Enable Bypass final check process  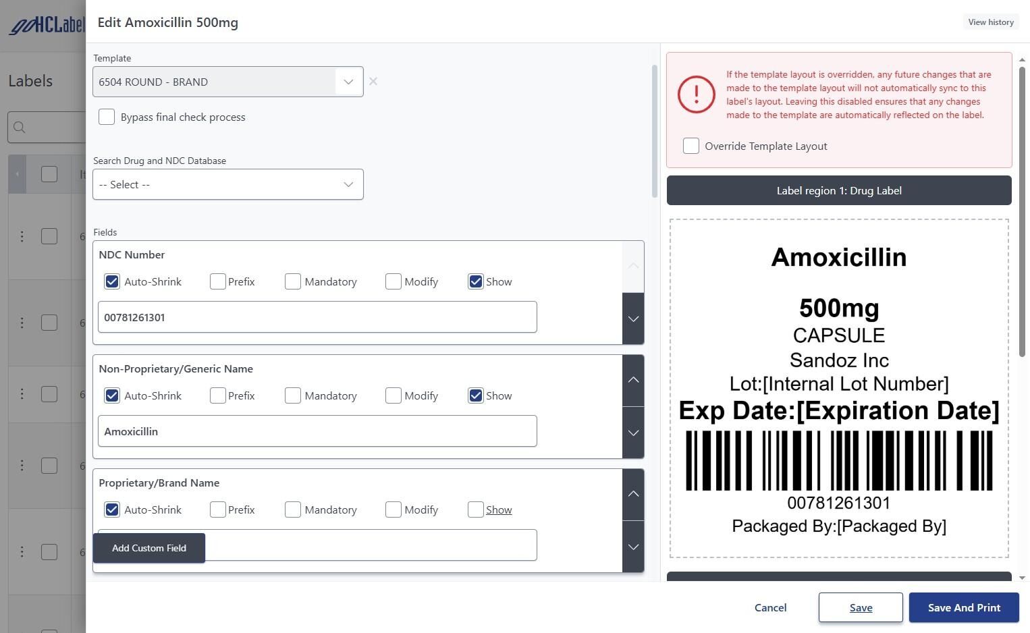click(x=107, y=117)
